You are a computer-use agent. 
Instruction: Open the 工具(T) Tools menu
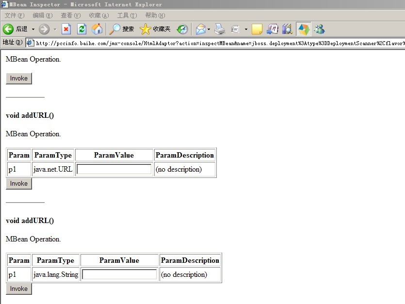coord(127,16)
